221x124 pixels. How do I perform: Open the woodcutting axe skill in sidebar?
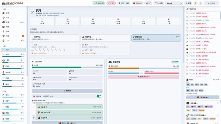[13, 95]
